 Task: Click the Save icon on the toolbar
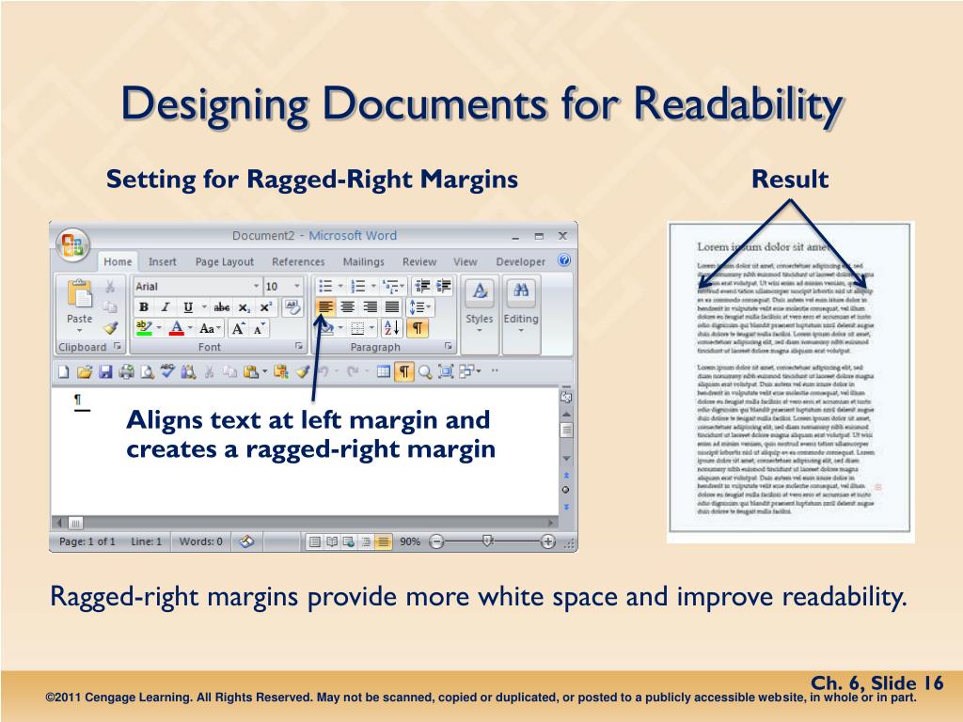tap(105, 372)
